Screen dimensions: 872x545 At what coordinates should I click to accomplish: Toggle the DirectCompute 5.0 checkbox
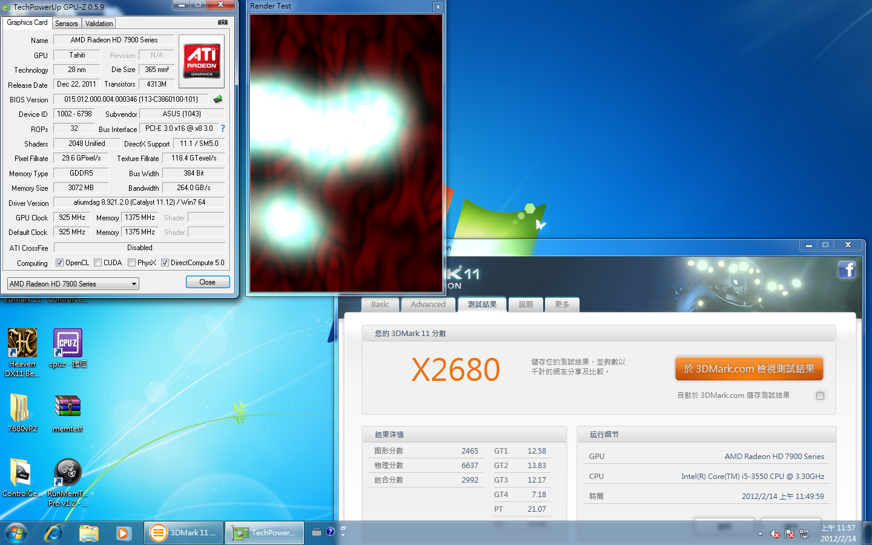(165, 263)
